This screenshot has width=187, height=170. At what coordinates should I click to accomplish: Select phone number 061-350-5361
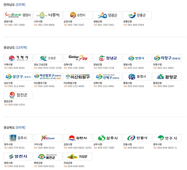click(x=106, y=25)
